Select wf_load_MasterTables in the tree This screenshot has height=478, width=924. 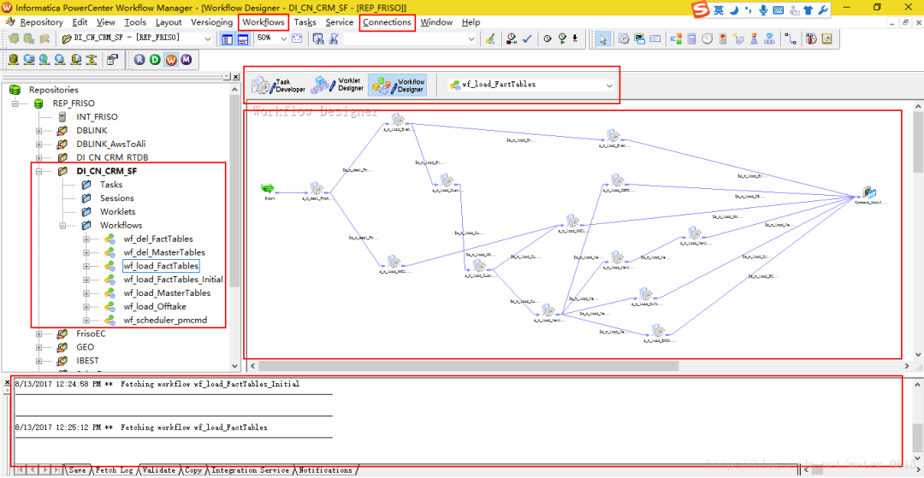[167, 293]
